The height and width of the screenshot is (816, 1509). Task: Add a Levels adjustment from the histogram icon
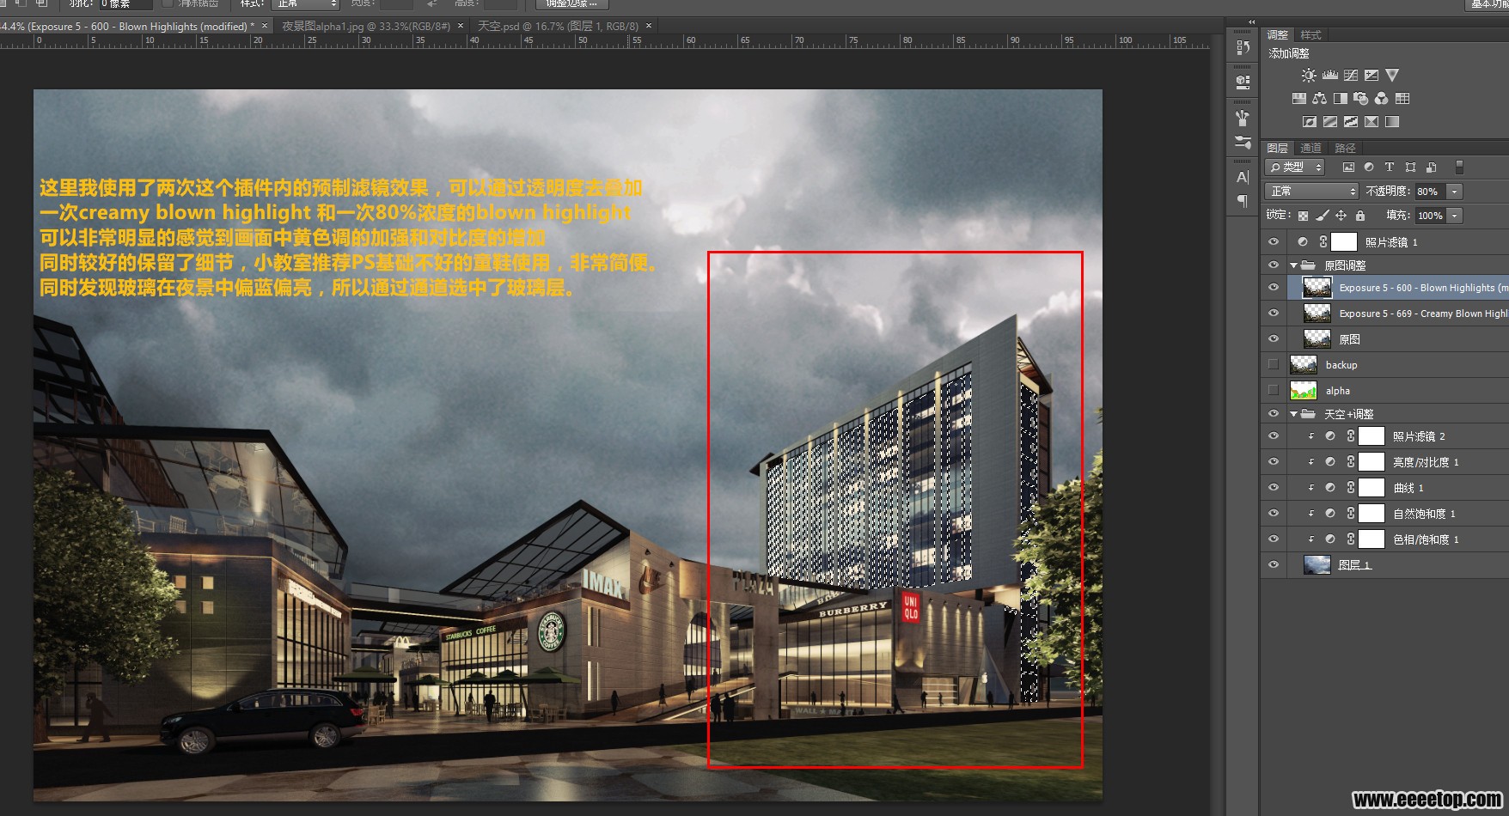click(1330, 76)
